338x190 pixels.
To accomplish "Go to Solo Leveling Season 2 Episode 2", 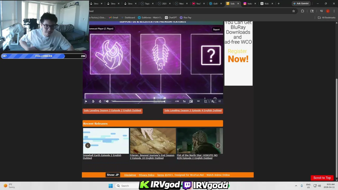I will [112, 111].
